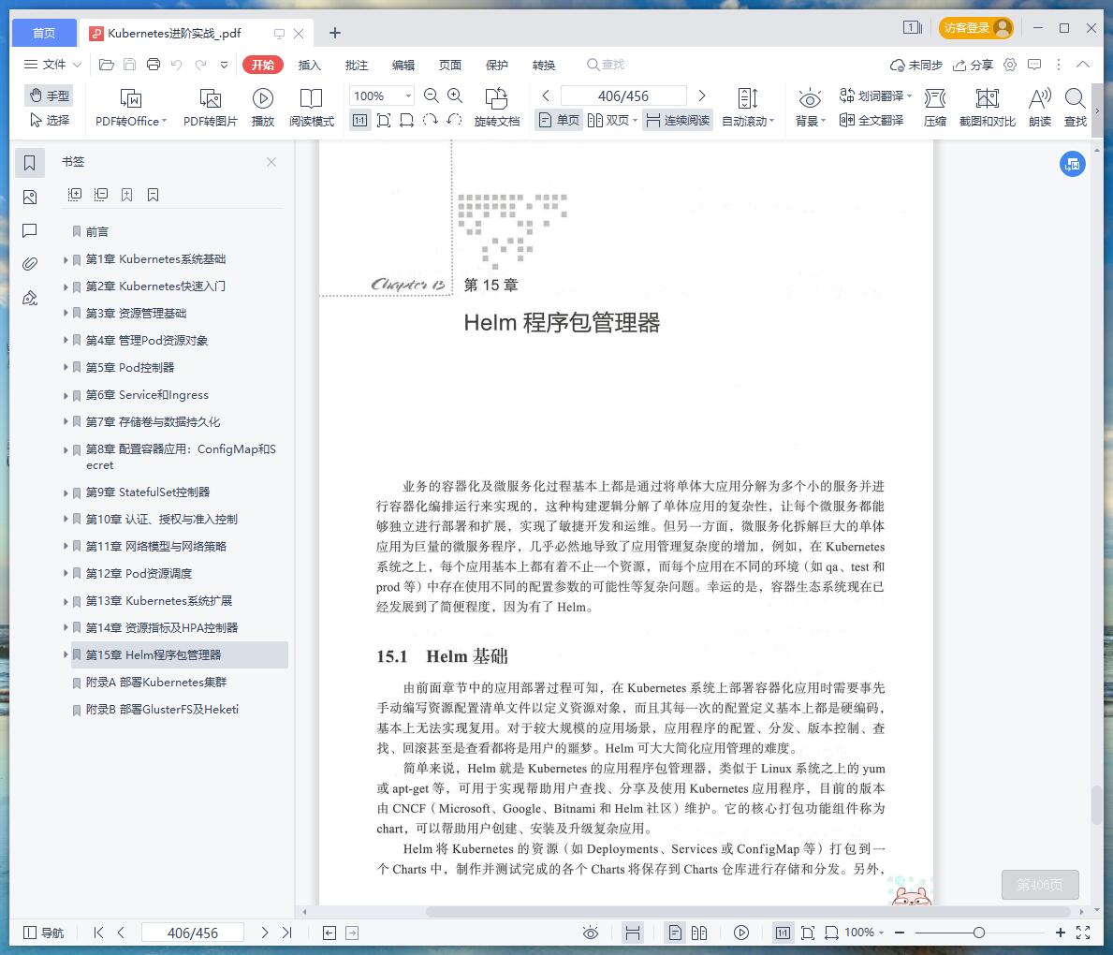The width and height of the screenshot is (1113, 955).
Task: Go to previous page using ribbon arrow
Action: point(545,95)
